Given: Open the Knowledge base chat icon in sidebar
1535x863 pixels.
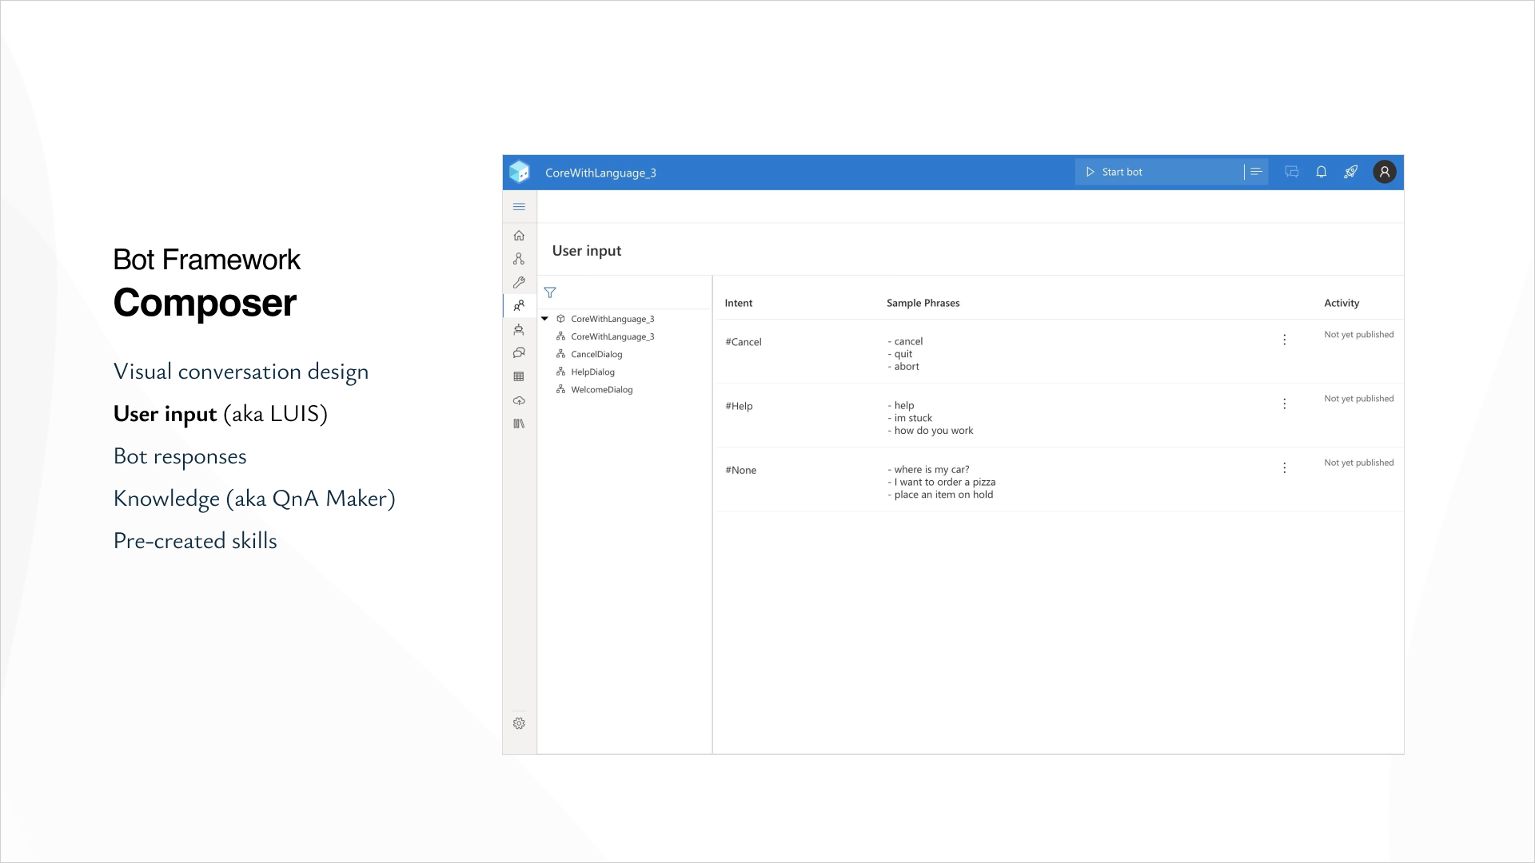Looking at the screenshot, I should pyautogui.click(x=519, y=353).
